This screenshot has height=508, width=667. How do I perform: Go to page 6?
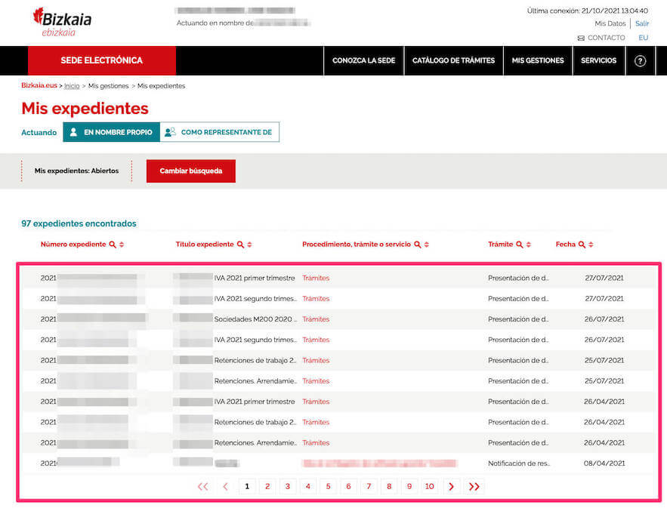point(348,486)
